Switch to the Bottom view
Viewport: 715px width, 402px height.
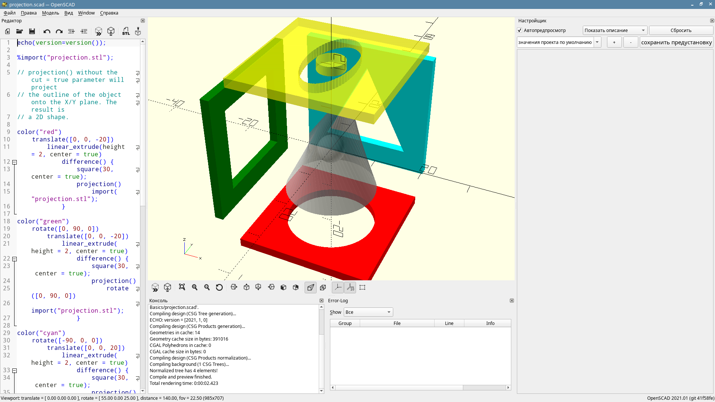coord(258,287)
